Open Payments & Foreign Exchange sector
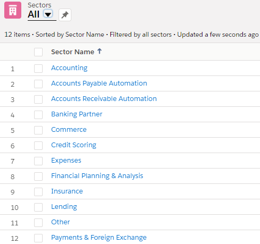Screen dimensions: 260x244 click(x=99, y=238)
